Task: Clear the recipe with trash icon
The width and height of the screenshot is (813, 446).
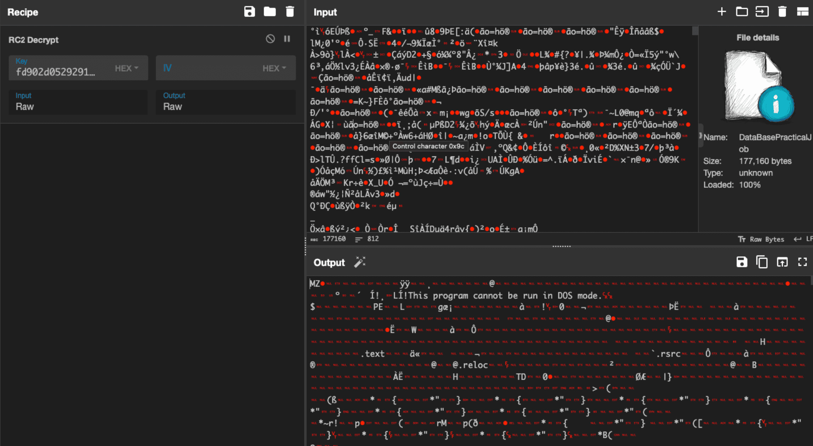Action: [290, 12]
